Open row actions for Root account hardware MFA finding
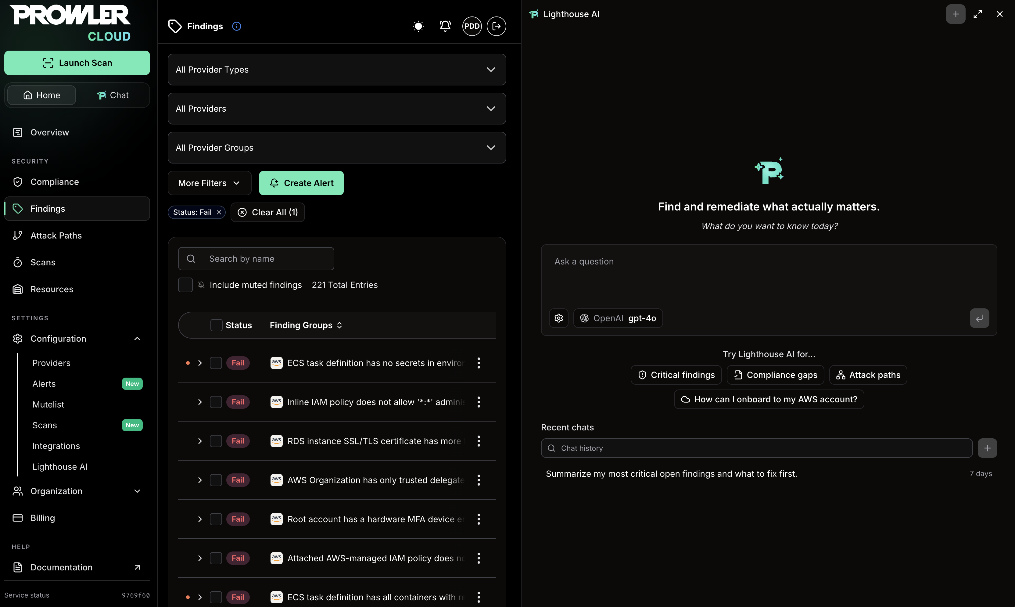 (x=479, y=519)
